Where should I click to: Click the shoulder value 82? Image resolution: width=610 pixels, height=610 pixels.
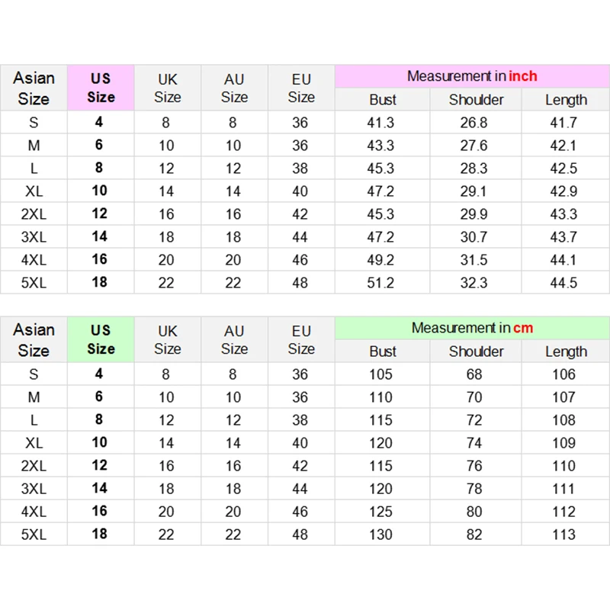coord(474,535)
